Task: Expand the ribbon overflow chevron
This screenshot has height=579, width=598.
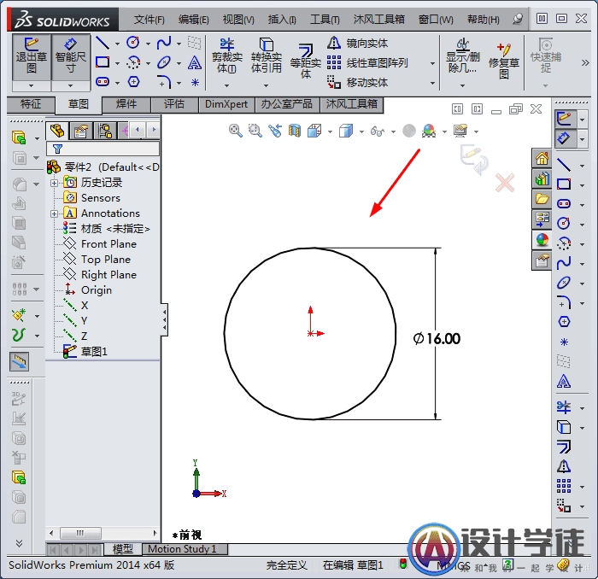Action: [x=585, y=62]
